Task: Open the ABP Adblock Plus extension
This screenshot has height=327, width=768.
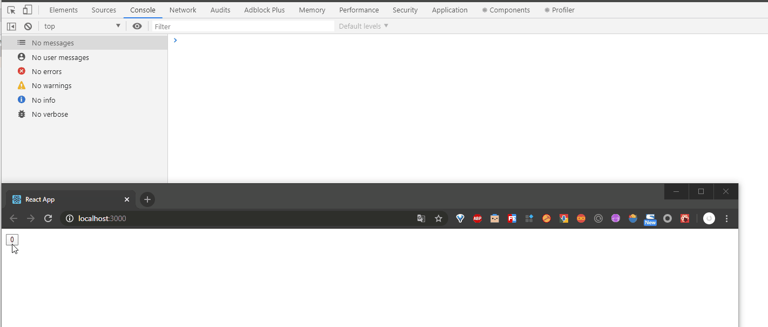Action: coord(477,218)
